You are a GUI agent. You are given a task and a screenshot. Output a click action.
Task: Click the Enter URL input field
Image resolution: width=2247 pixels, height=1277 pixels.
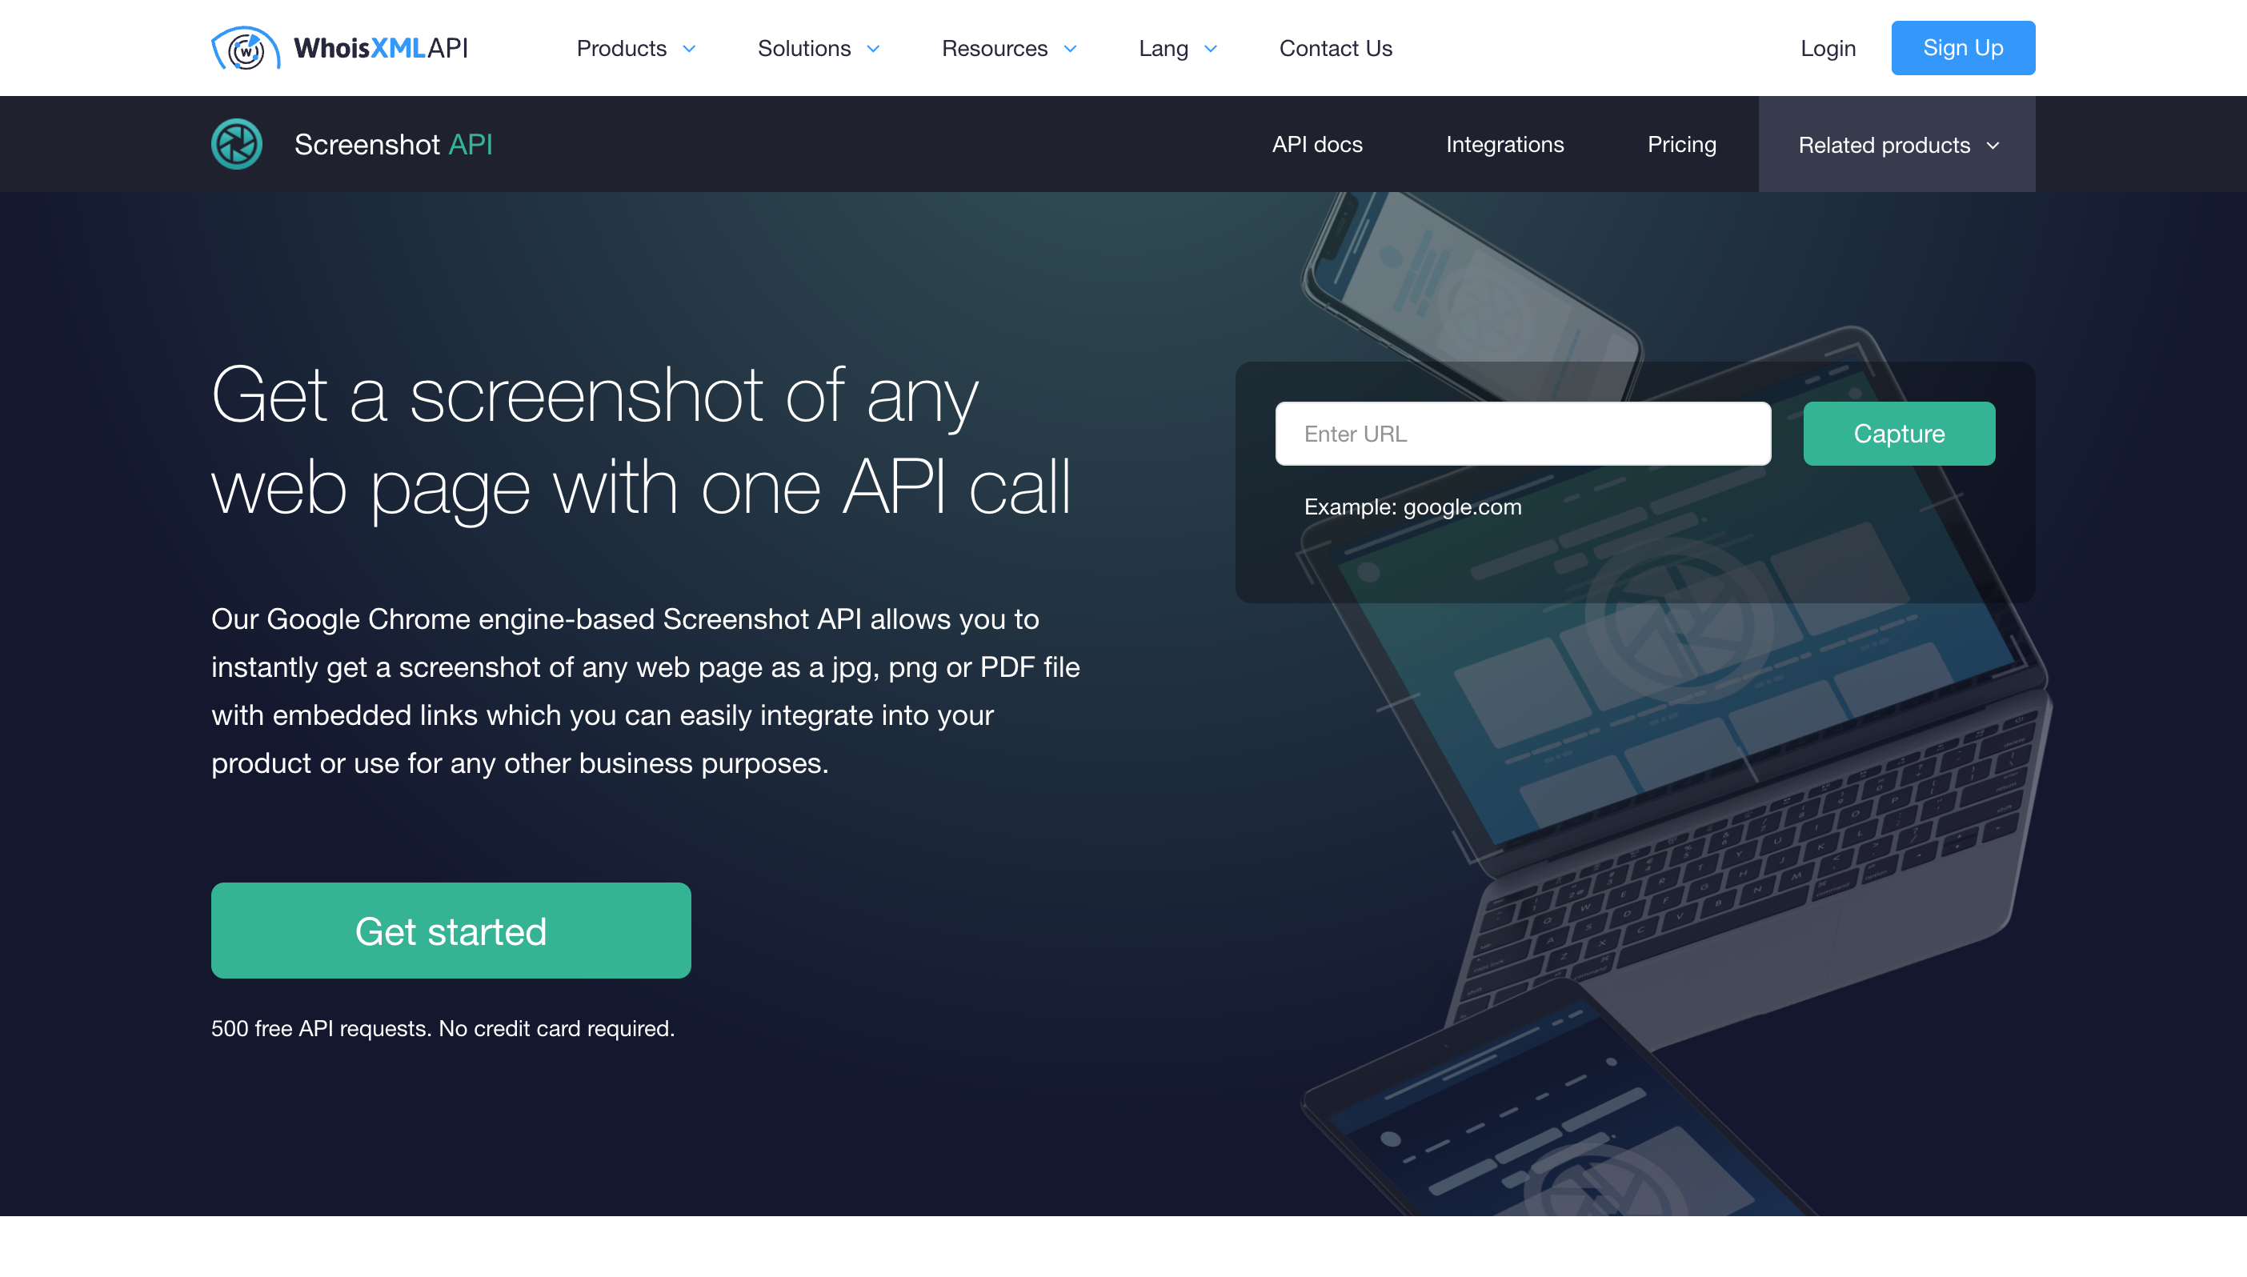click(1522, 434)
